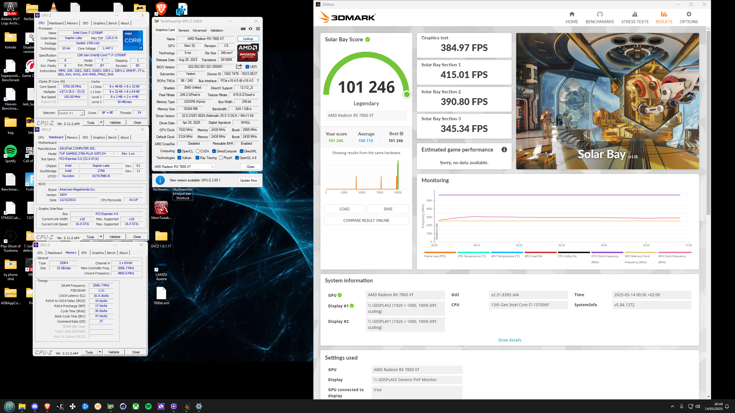735x413 pixels.
Task: Switch to the Sensors tab in GPU-Z
Action: pyautogui.click(x=183, y=30)
